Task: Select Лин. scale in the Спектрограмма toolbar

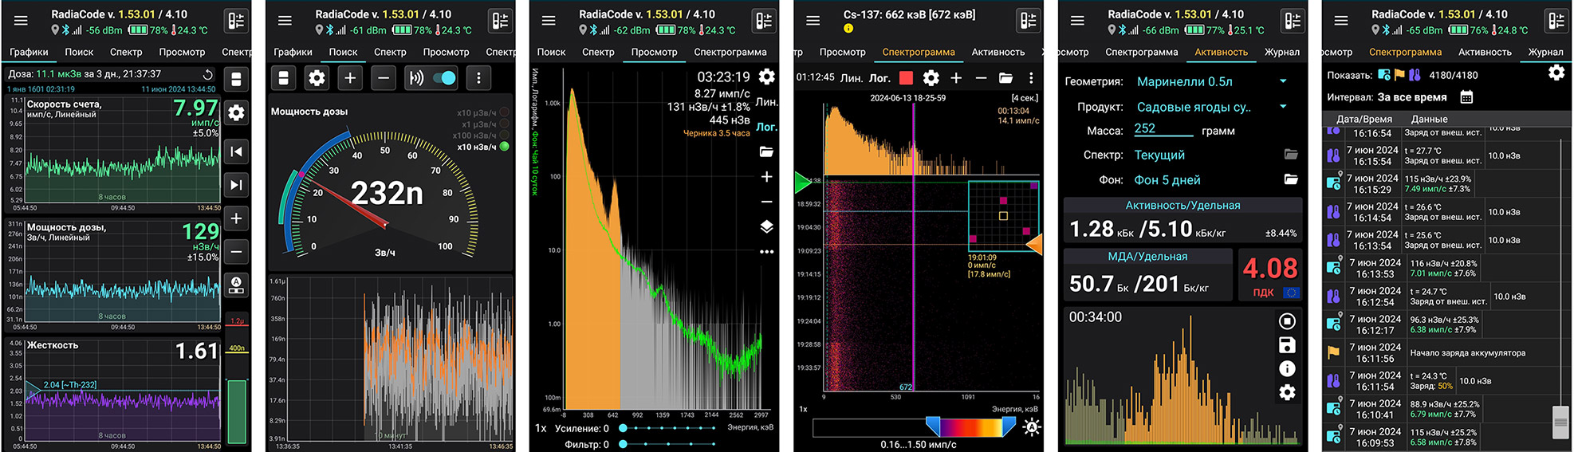Action: [x=851, y=78]
